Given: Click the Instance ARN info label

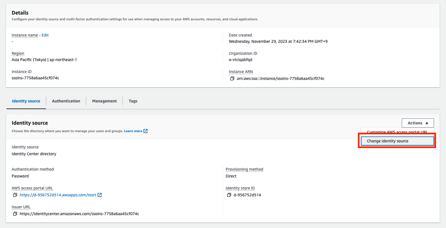Looking at the screenshot, I should [x=241, y=71].
